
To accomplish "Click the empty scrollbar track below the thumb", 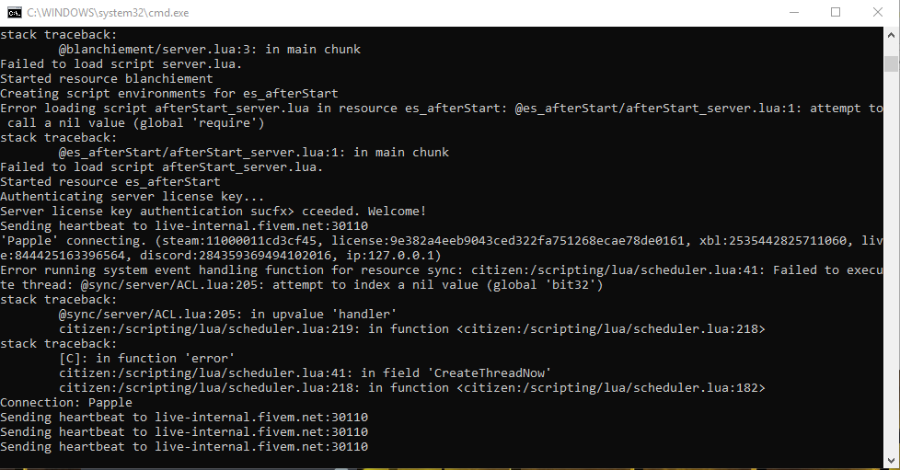I will click(892, 261).
